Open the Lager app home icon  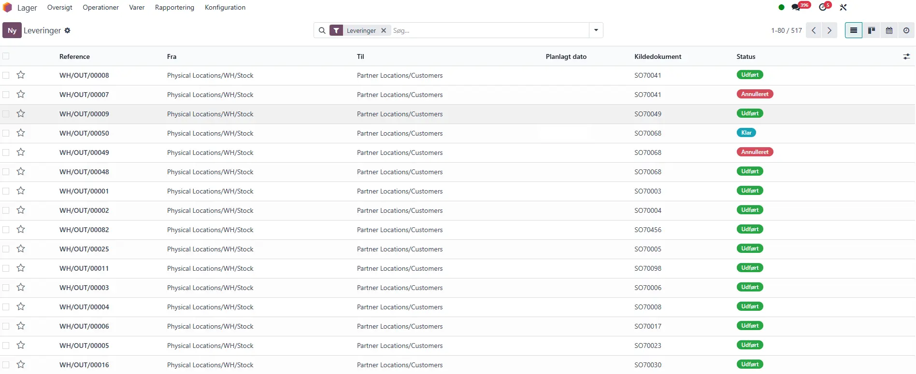[x=8, y=7]
